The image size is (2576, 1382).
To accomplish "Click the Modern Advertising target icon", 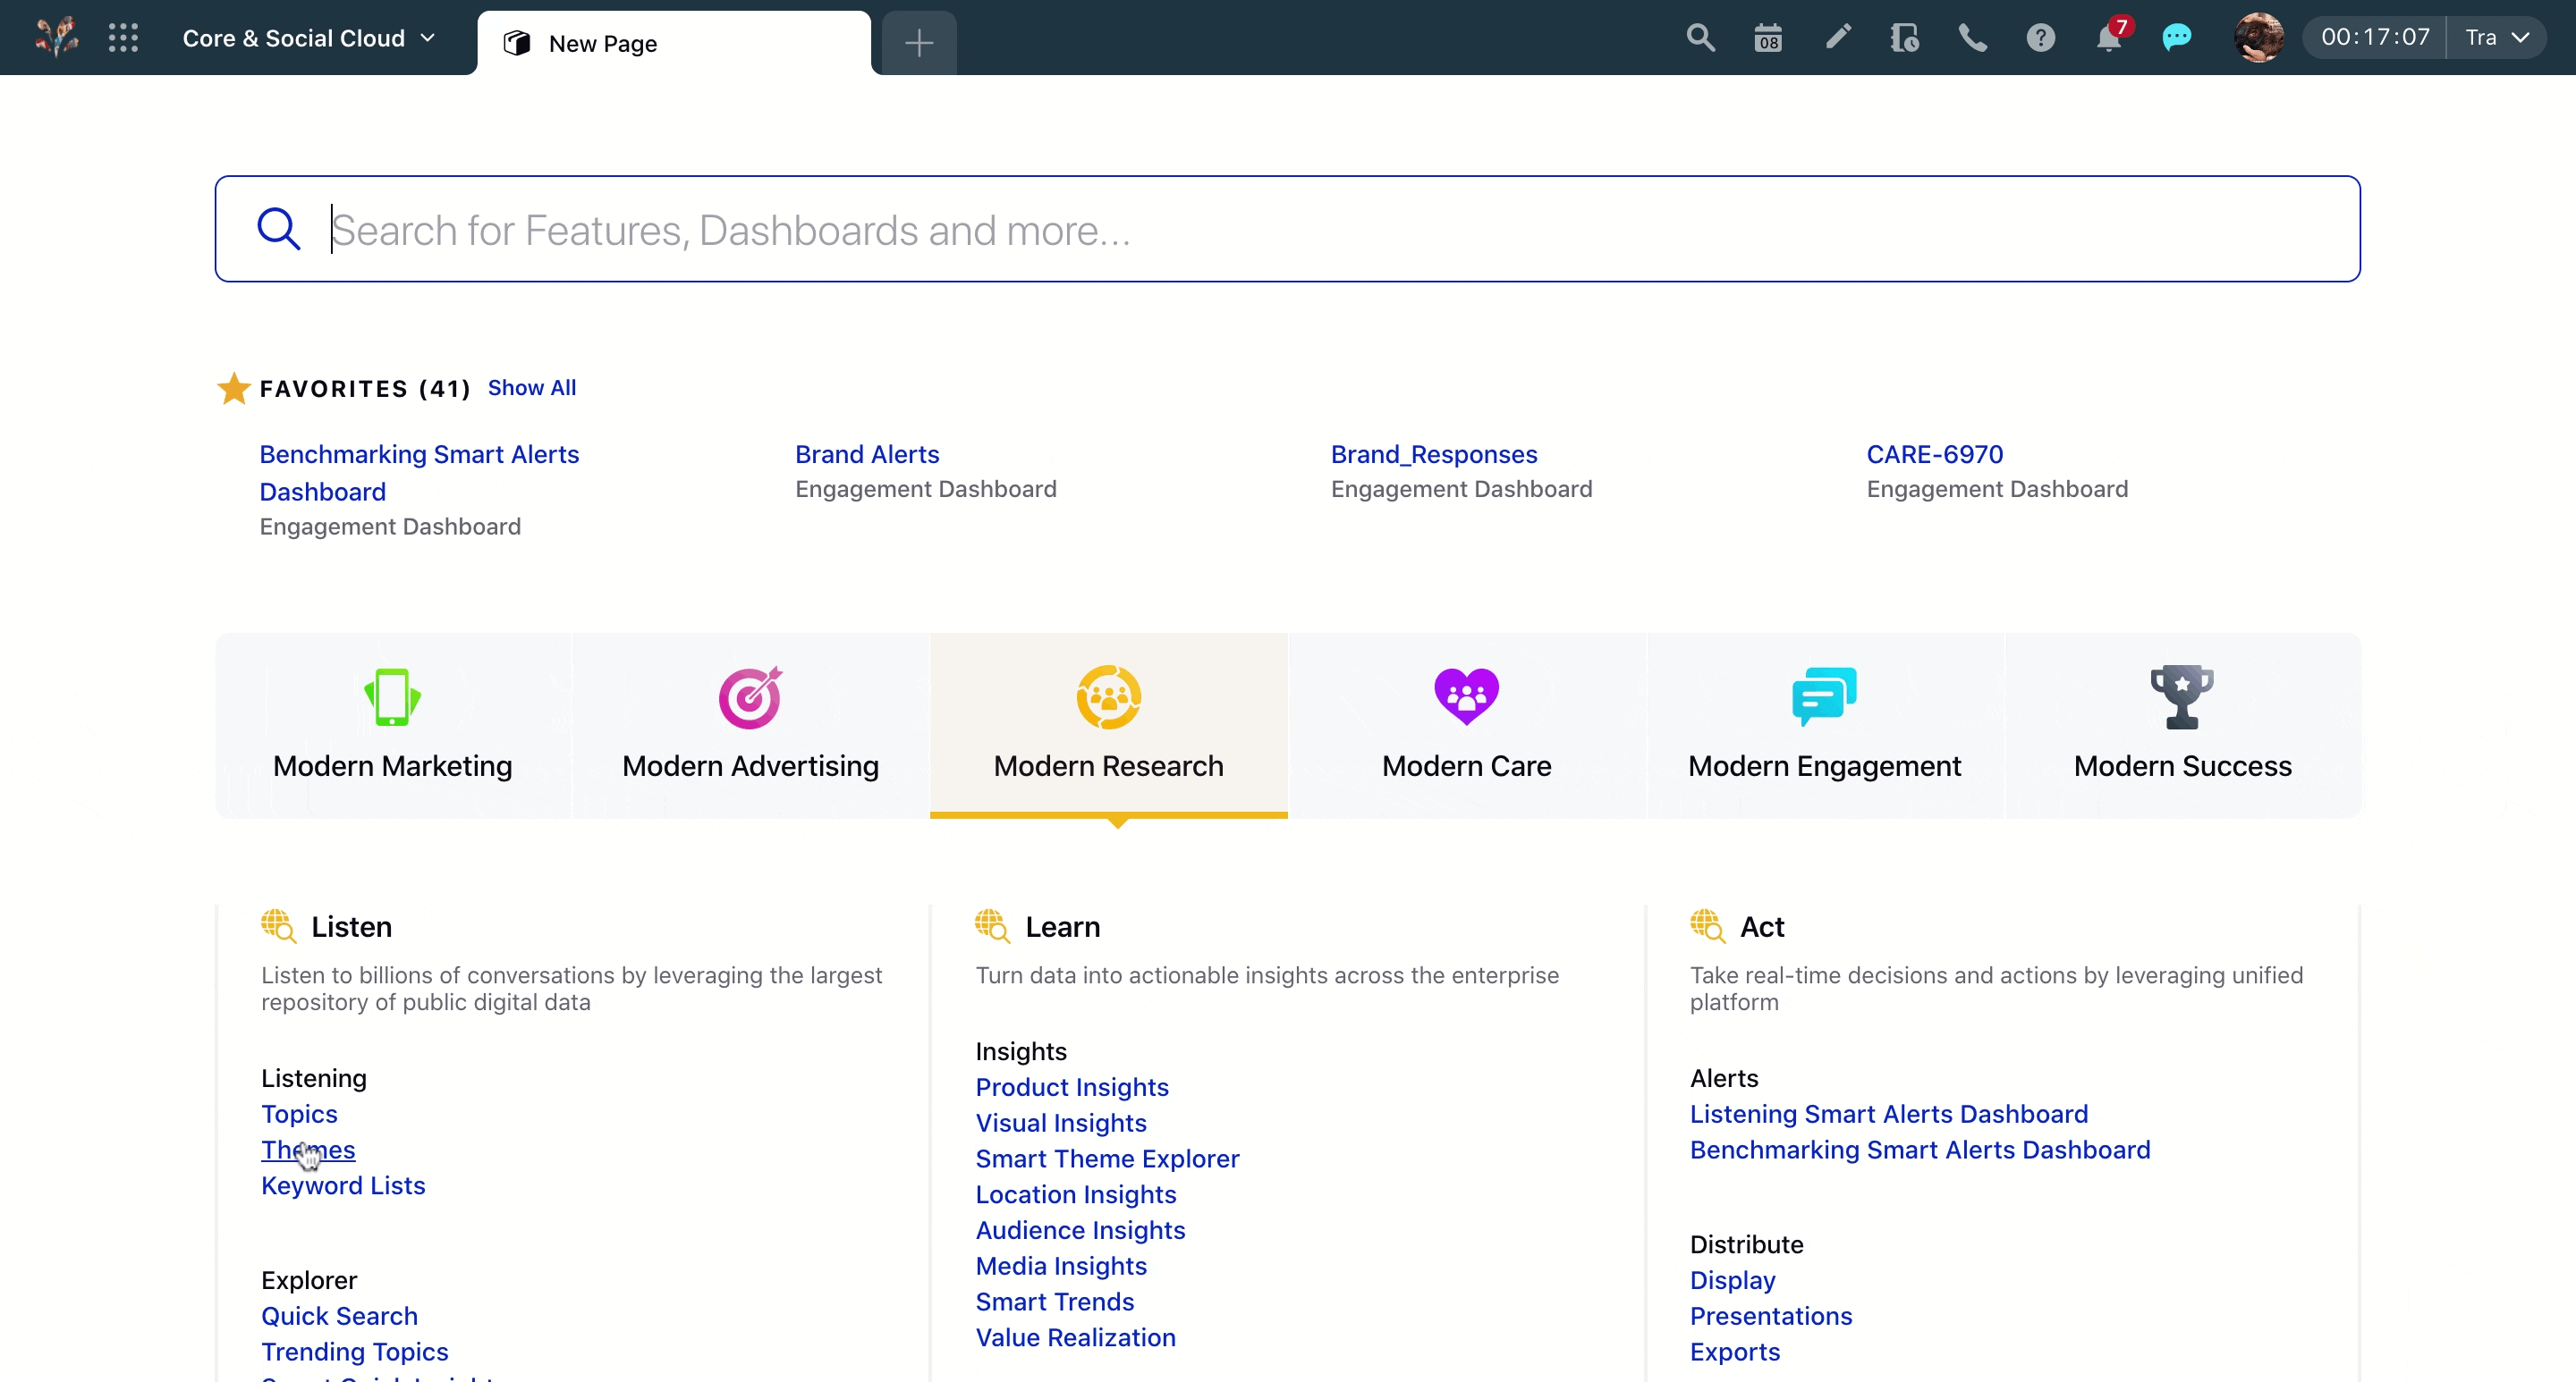I will [x=750, y=696].
